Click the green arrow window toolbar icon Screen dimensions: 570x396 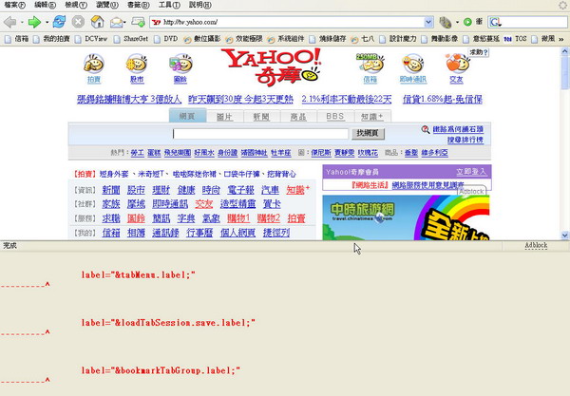[x=138, y=22]
